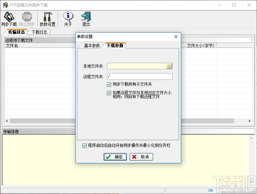Browse for local folder with folder icon

click(169, 66)
